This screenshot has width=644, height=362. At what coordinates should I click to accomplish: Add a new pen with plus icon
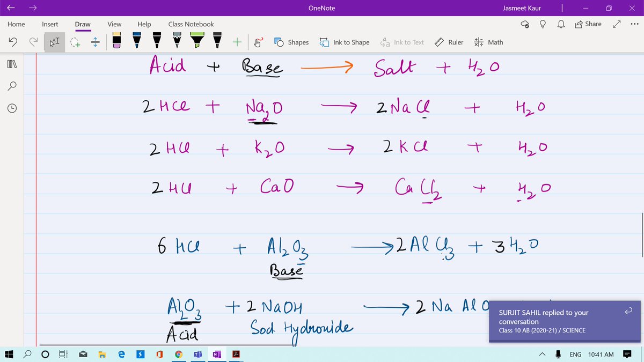click(237, 42)
